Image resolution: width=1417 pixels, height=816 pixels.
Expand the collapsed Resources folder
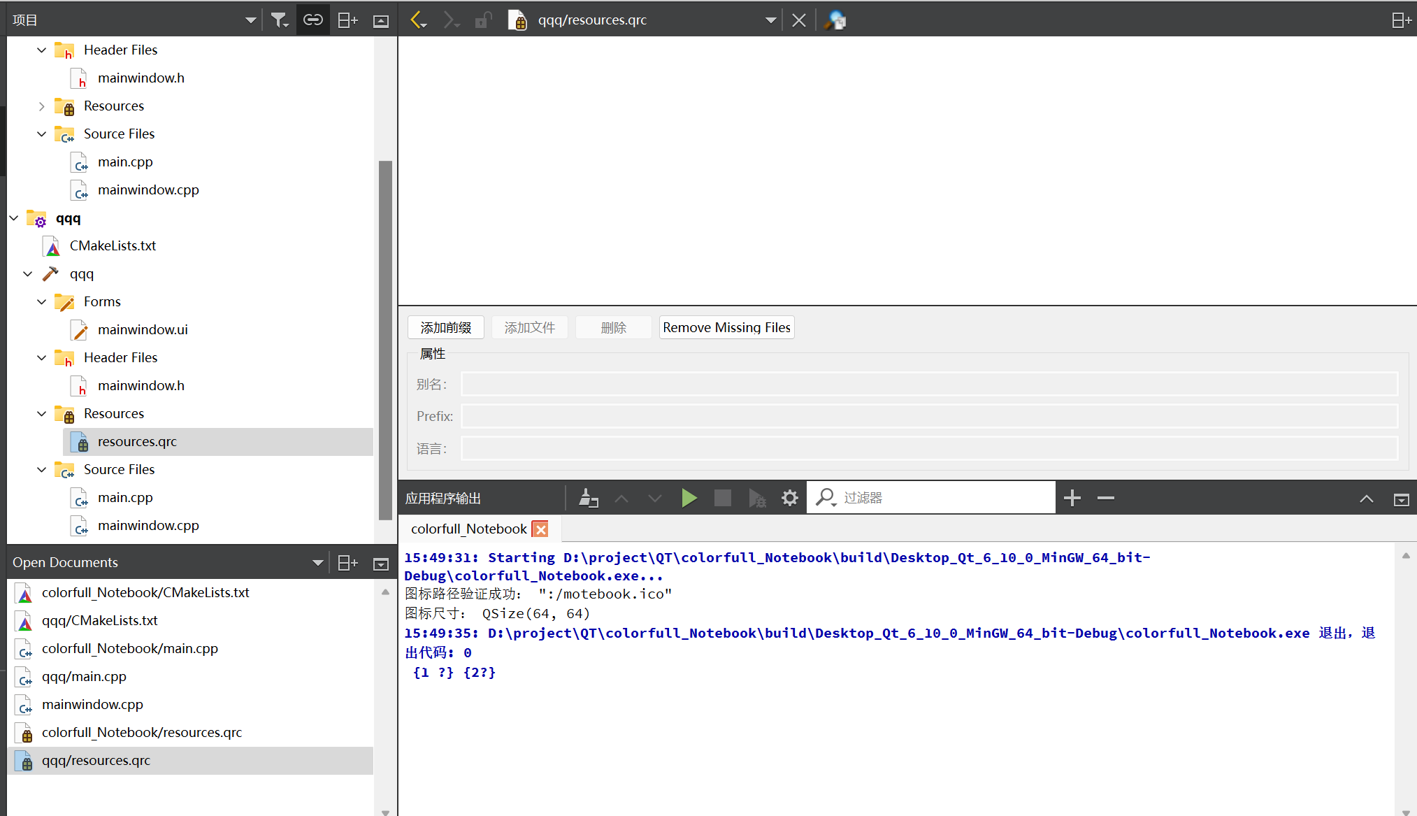pos(42,106)
